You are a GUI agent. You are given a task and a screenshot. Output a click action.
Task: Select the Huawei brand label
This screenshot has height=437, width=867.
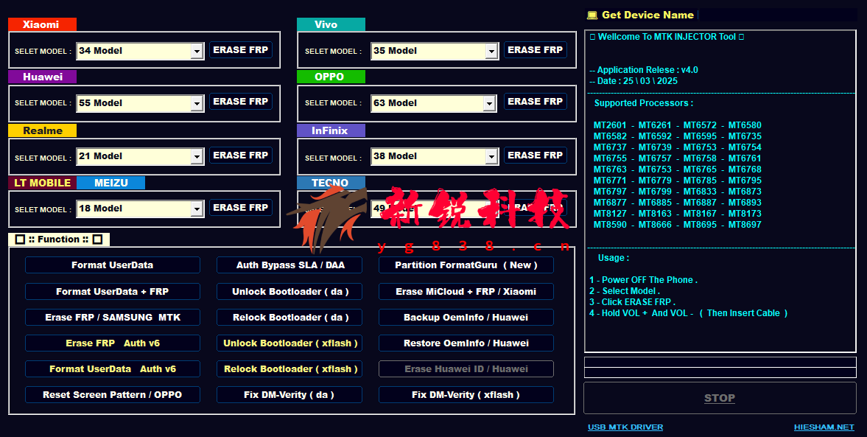click(x=42, y=77)
